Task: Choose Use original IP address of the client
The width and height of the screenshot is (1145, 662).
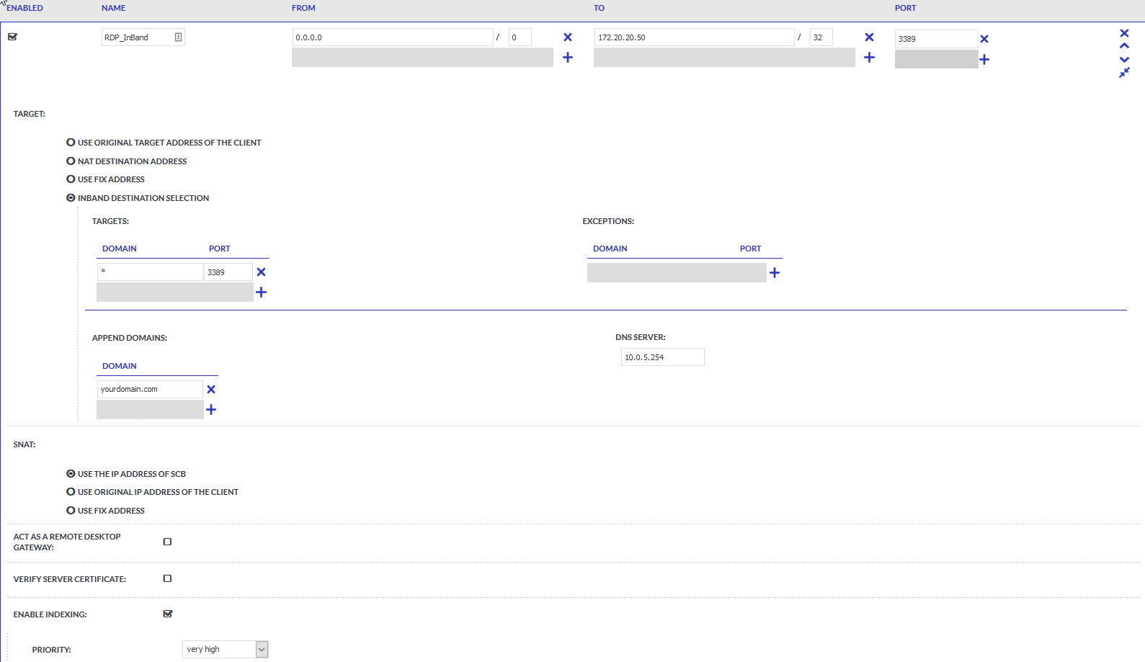Action: tap(71, 492)
